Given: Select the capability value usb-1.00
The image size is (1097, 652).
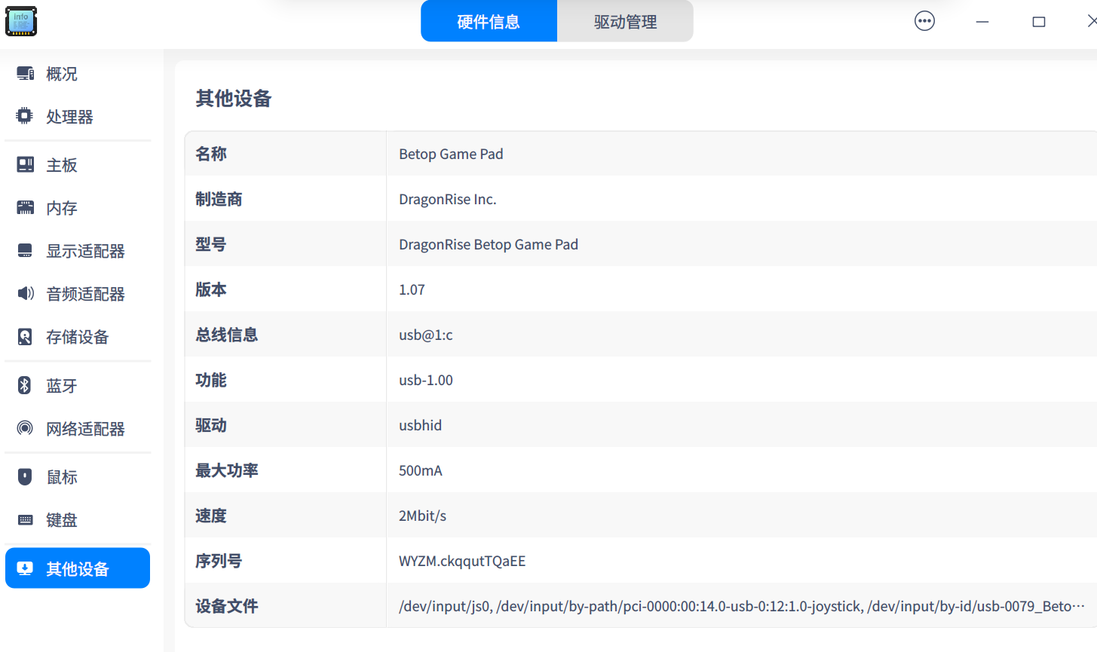Looking at the screenshot, I should point(426,380).
